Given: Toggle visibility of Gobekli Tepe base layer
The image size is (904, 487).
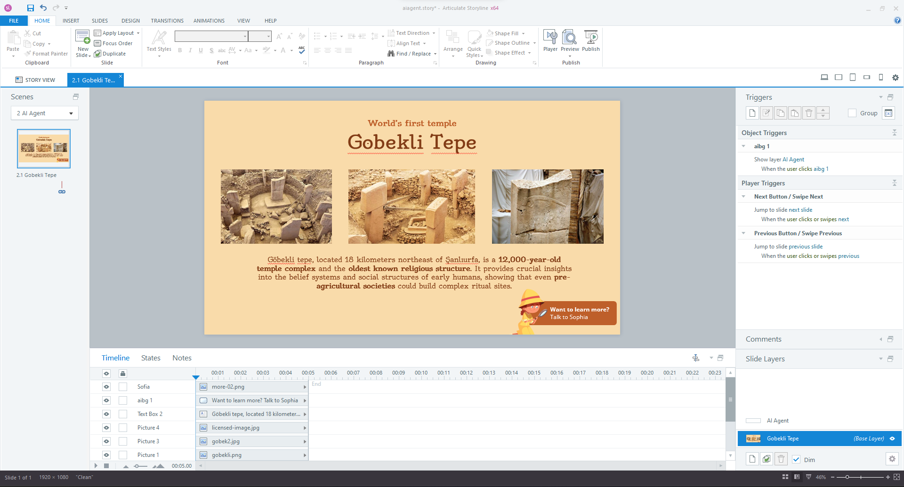Looking at the screenshot, I should click(892, 439).
